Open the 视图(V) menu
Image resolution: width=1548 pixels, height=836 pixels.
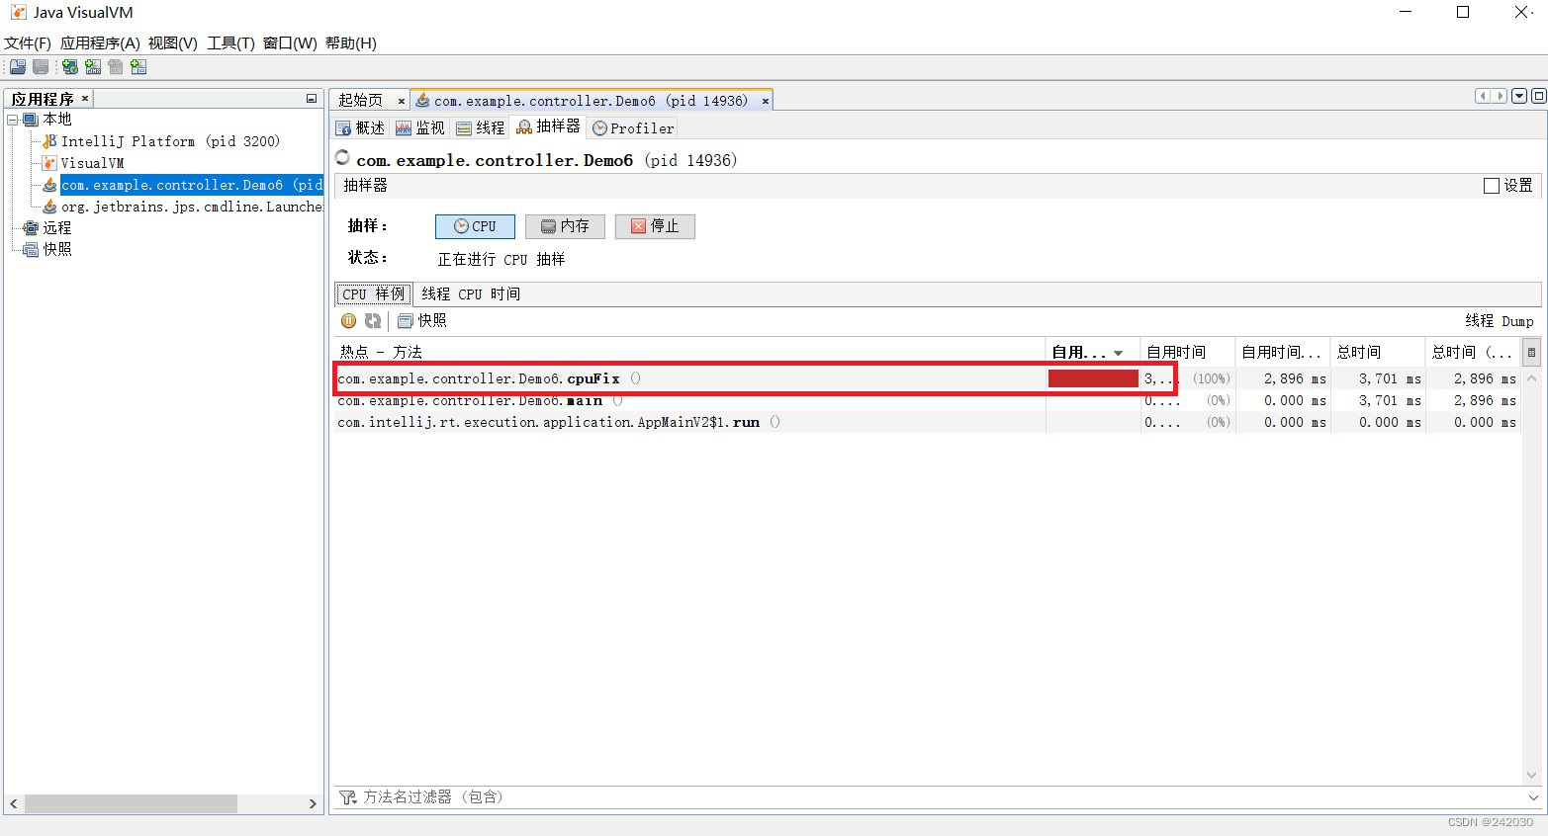[173, 43]
